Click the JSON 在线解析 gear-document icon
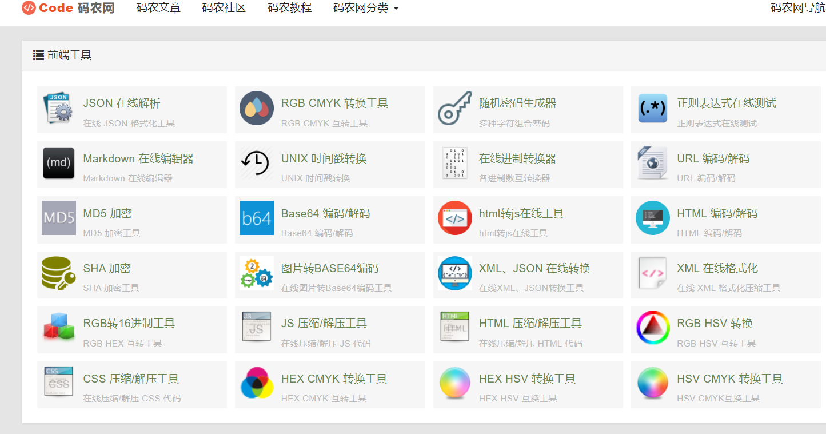The height and width of the screenshot is (434, 826). pos(58,109)
